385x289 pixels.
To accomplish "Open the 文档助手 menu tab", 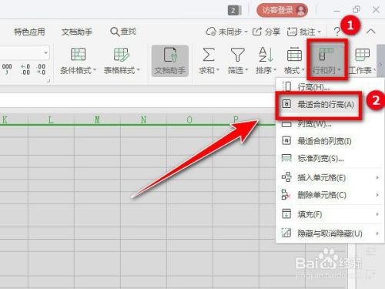I will coord(77,32).
